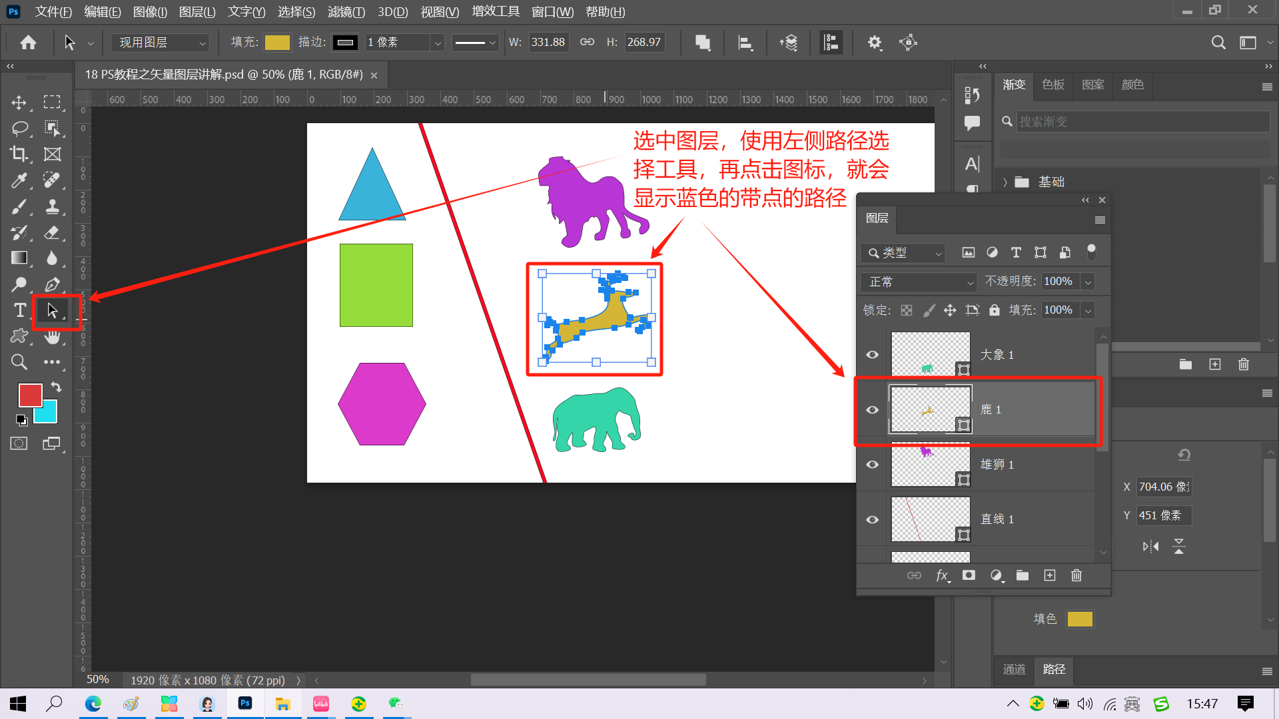Pick the Crop tool
1279x719 pixels.
[19, 154]
